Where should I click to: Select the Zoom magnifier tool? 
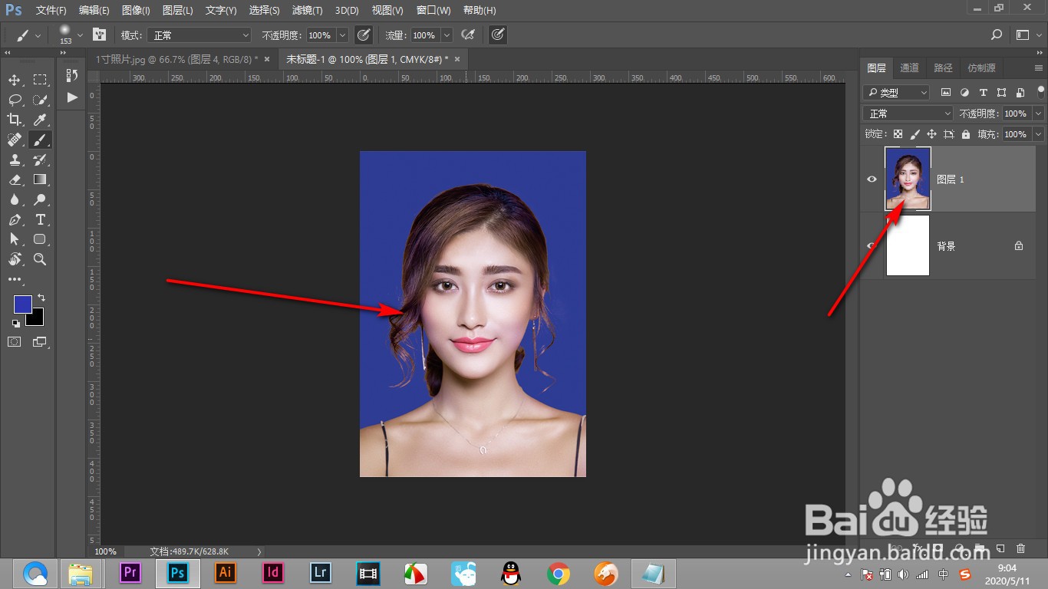pos(40,259)
